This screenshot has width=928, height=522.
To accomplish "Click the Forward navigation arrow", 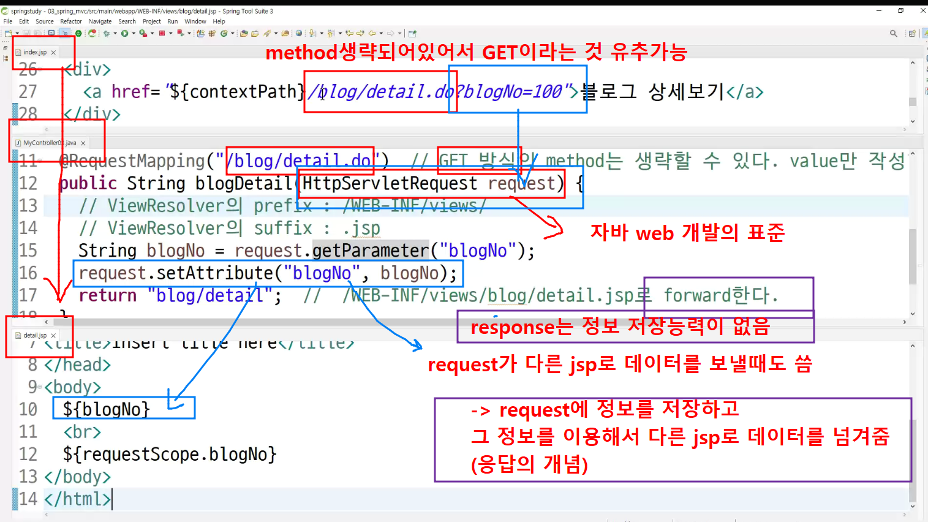I will click(x=390, y=33).
